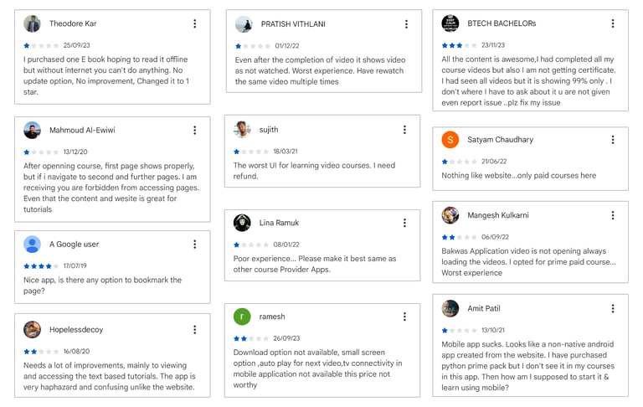Click the reviewer name Lina Ramuk
Screen dimensions: 643x407
point(280,223)
